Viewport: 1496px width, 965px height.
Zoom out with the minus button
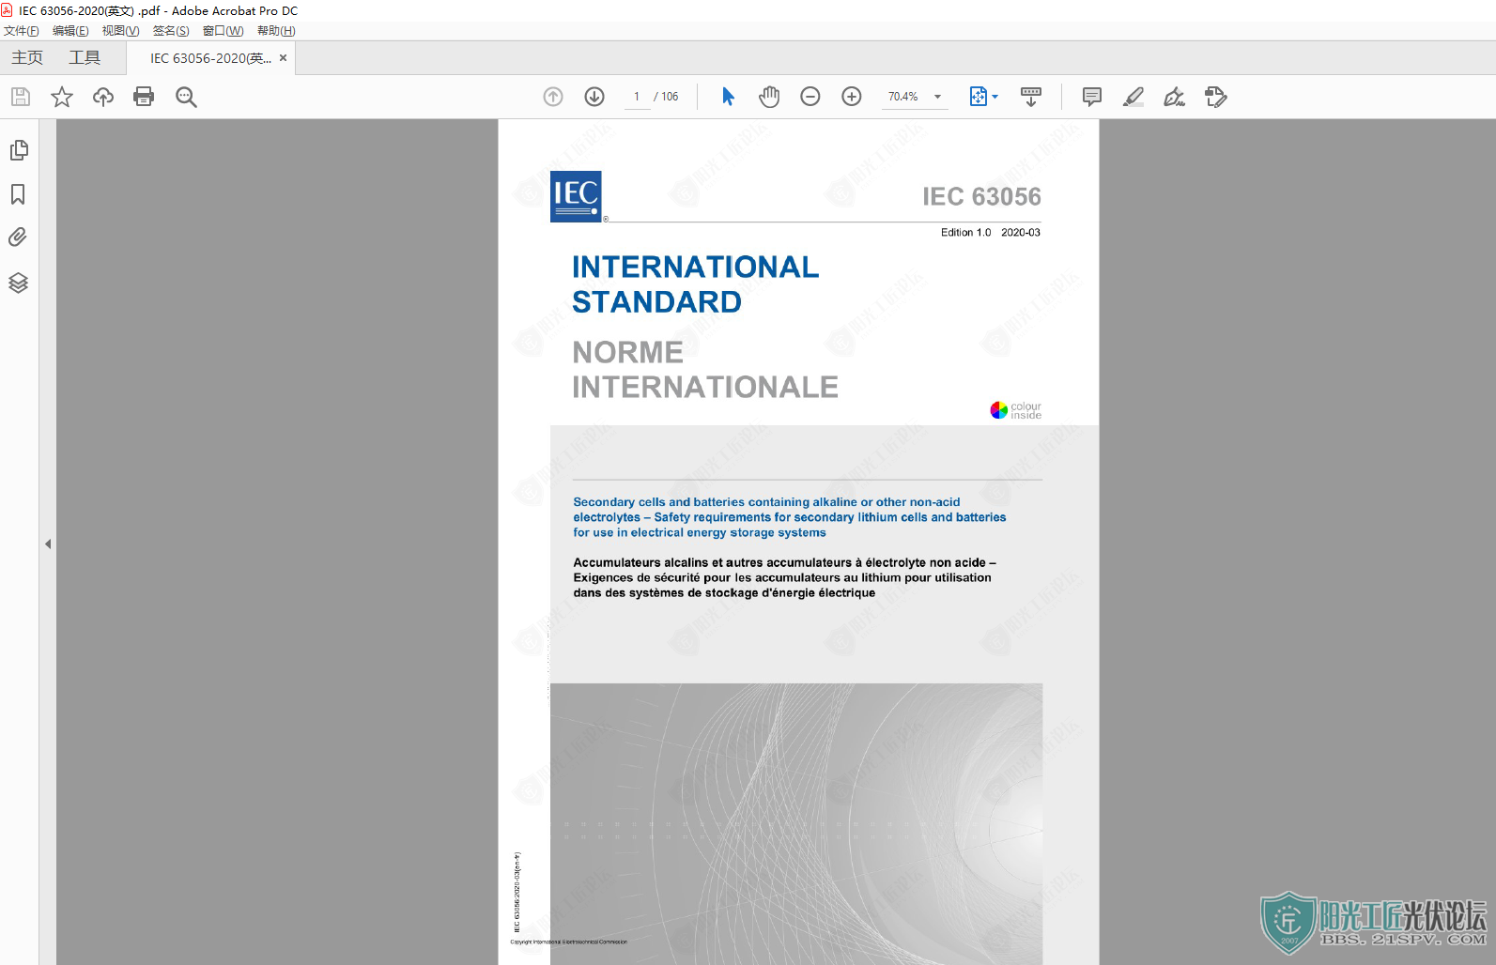click(810, 97)
